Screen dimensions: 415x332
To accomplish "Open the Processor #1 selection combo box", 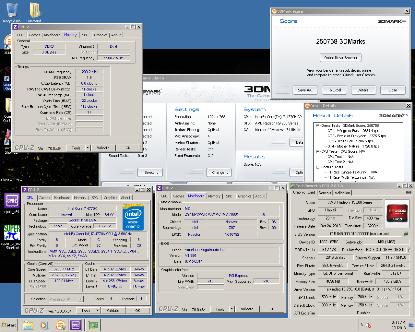I will (x=66, y=299).
